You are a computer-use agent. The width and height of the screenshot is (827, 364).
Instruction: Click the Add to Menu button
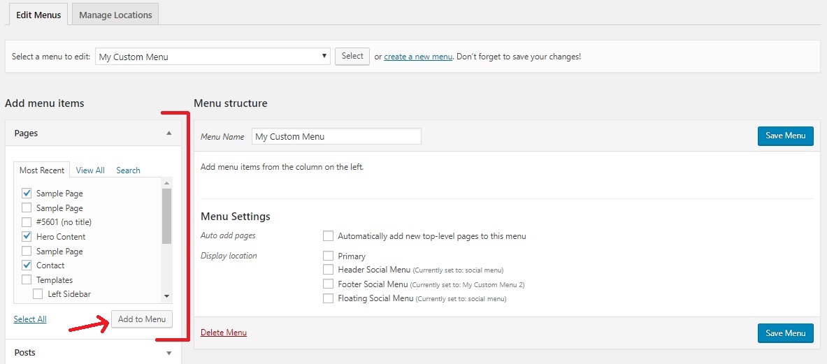tap(142, 319)
